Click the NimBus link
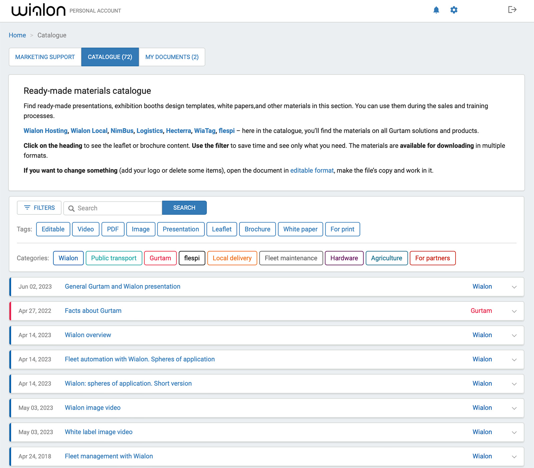Screen dimensions: 534x468 (x=122, y=131)
